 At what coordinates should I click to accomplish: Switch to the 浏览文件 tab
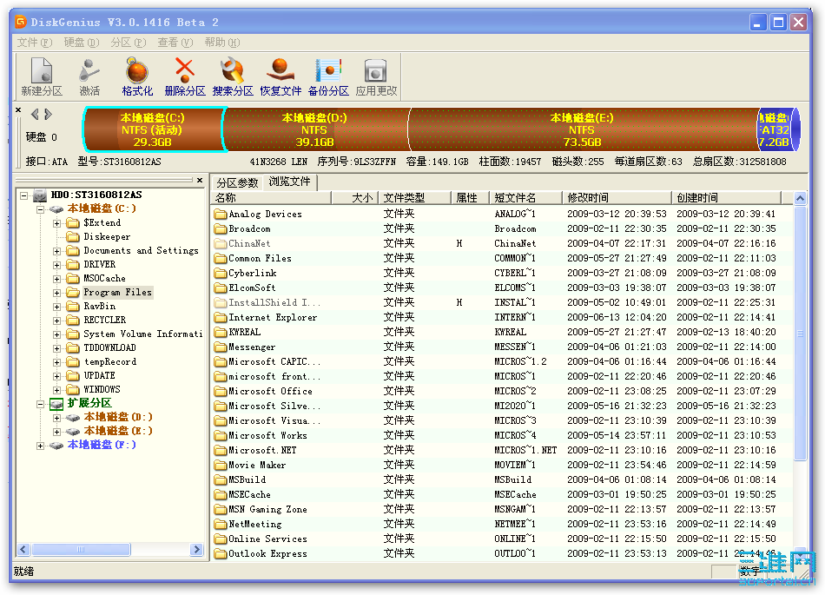tap(289, 182)
